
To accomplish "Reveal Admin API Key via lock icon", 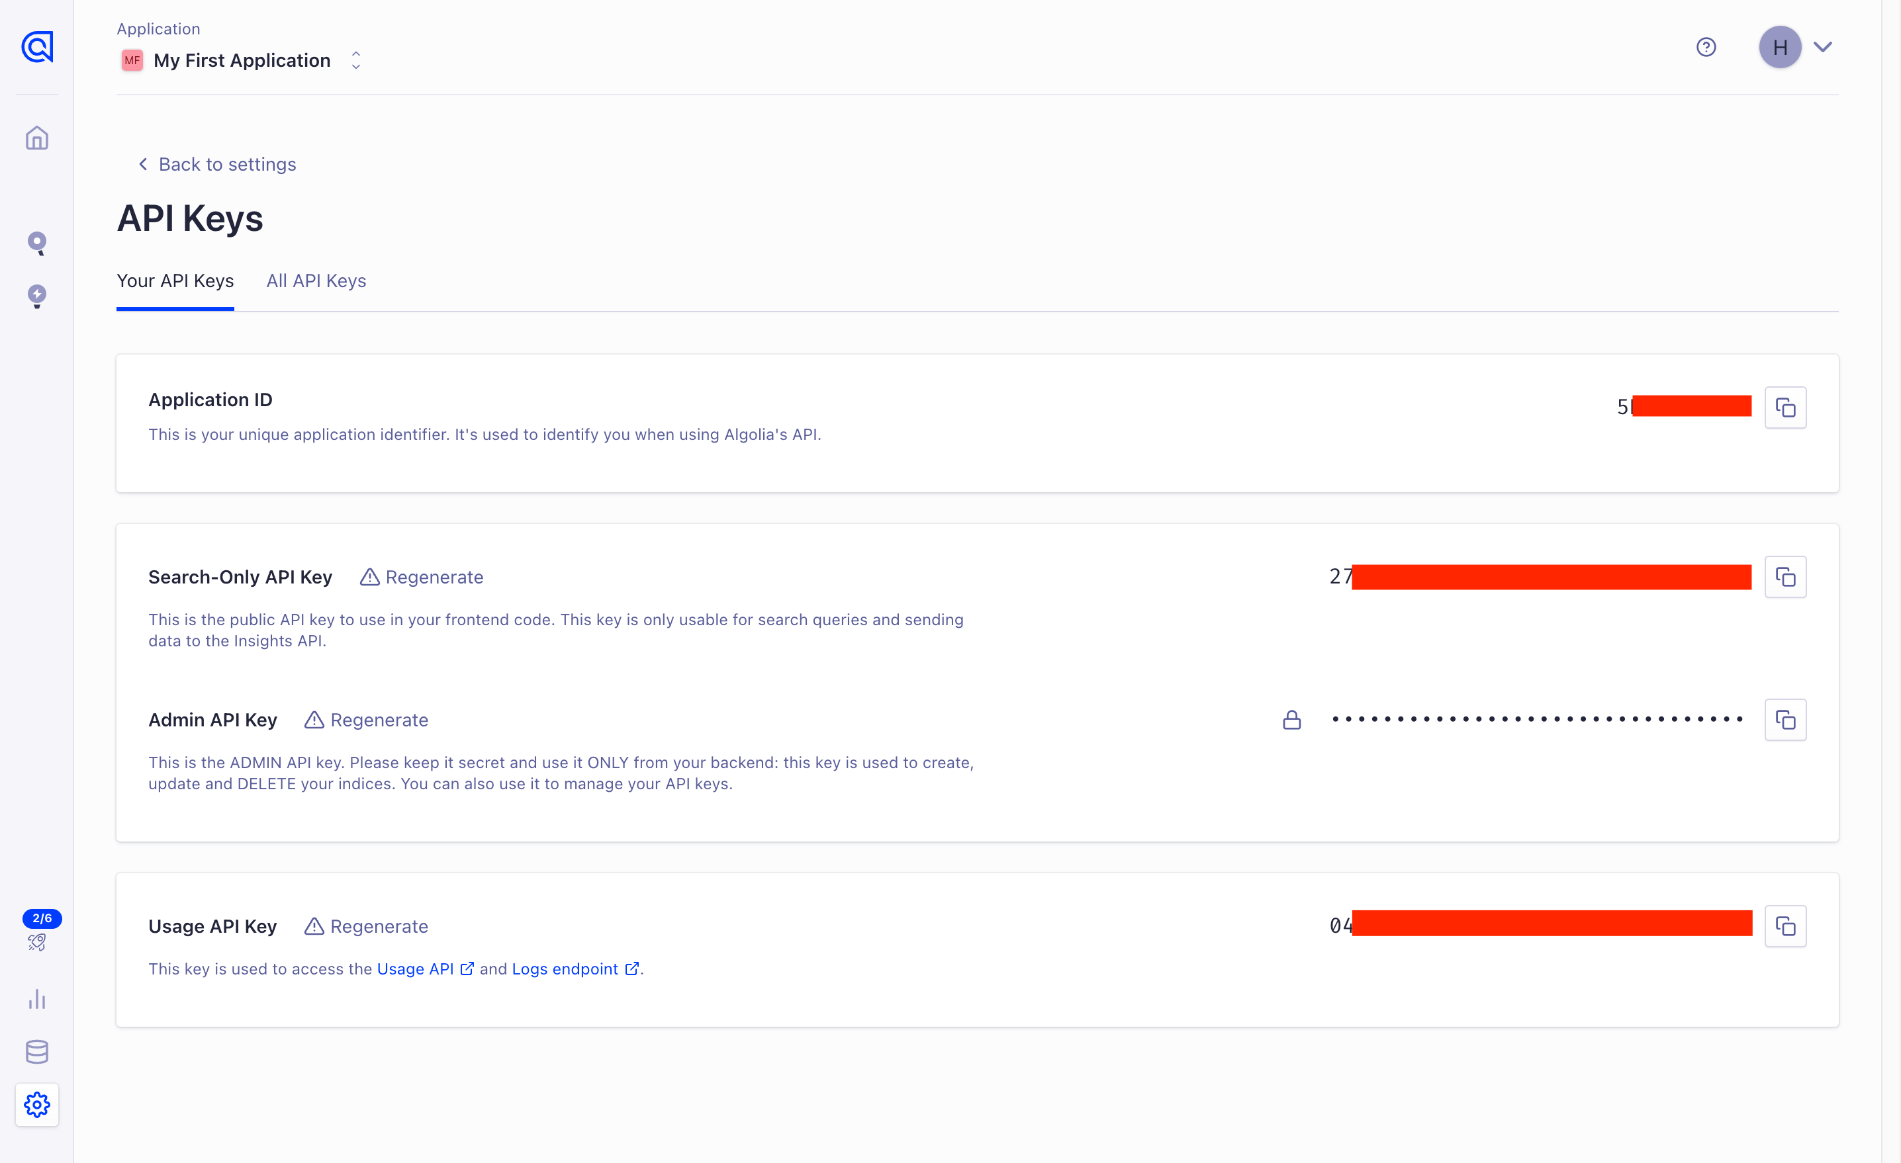I will tap(1291, 720).
